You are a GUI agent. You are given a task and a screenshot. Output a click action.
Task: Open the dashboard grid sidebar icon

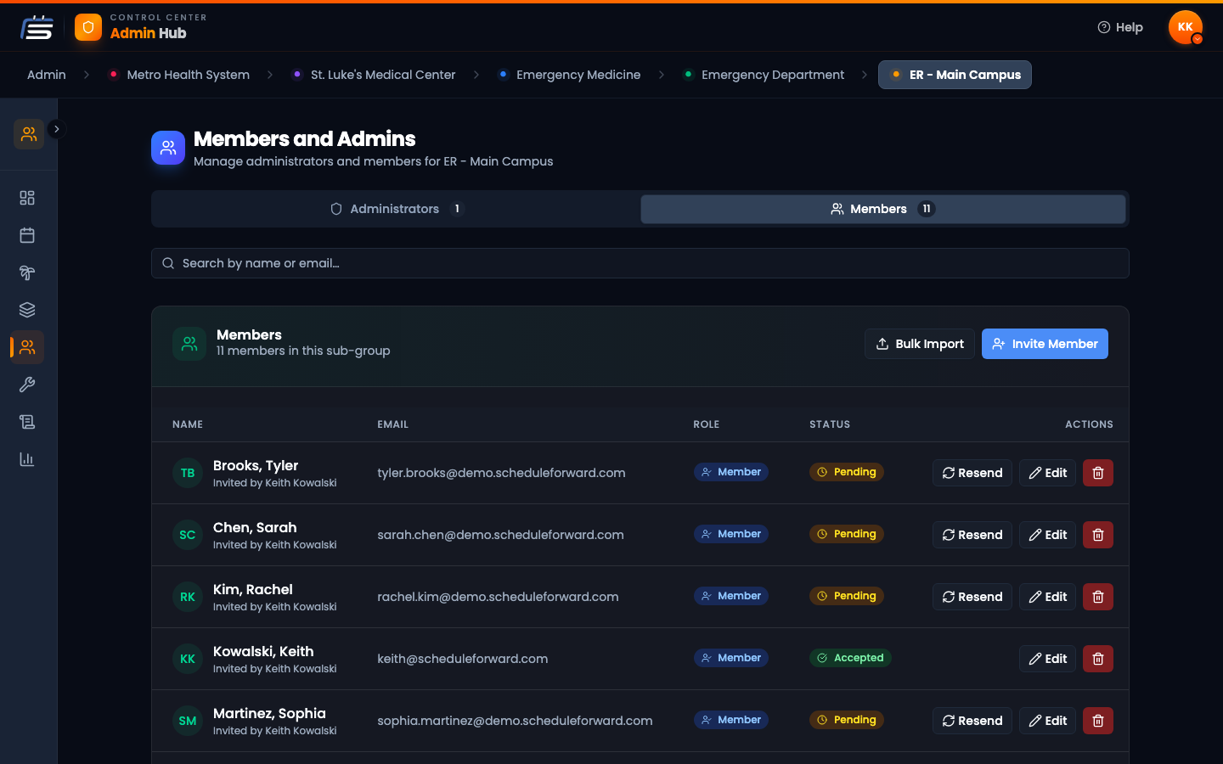(27, 198)
